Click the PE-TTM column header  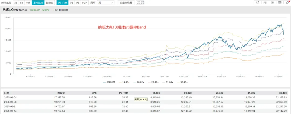pyautogui.click(x=124, y=93)
